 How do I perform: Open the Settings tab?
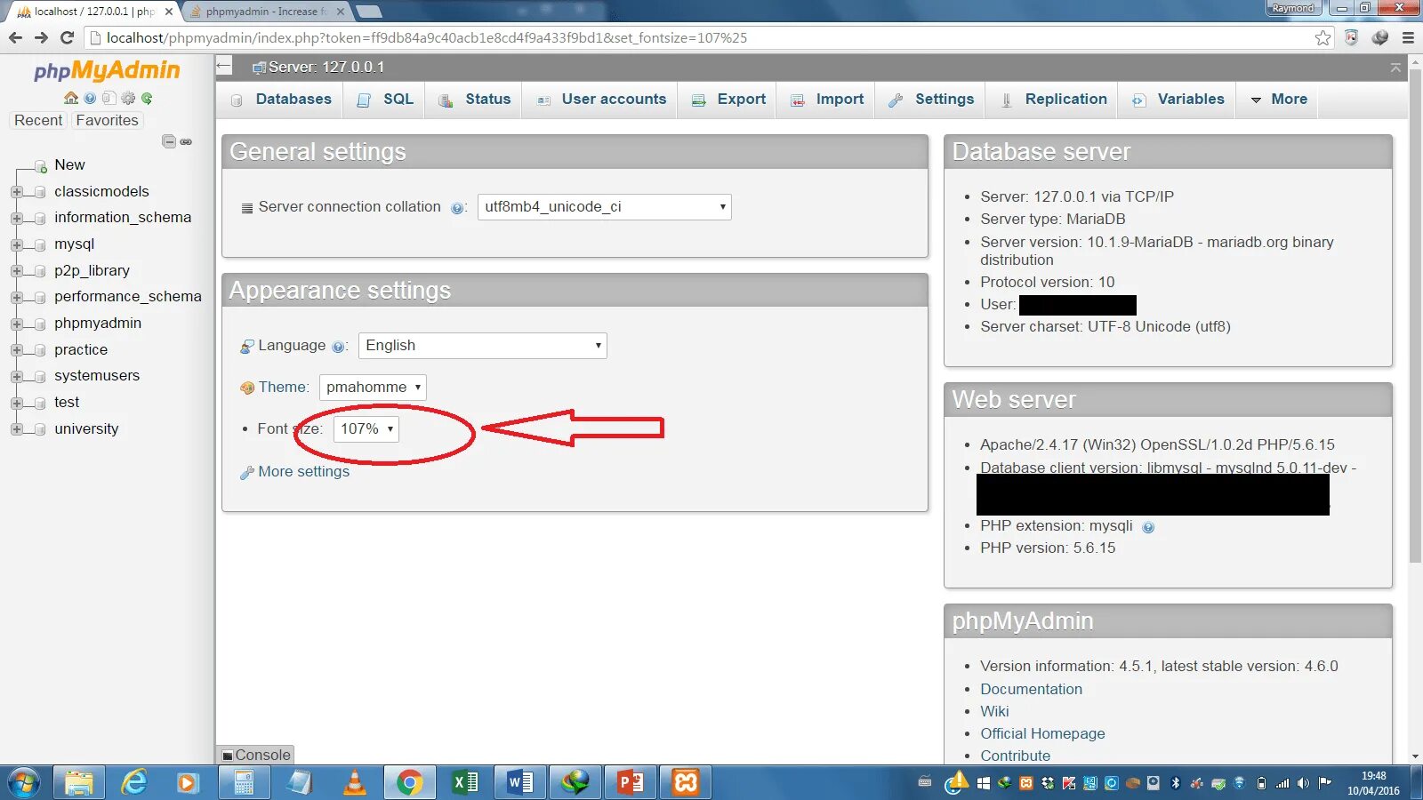(x=931, y=100)
